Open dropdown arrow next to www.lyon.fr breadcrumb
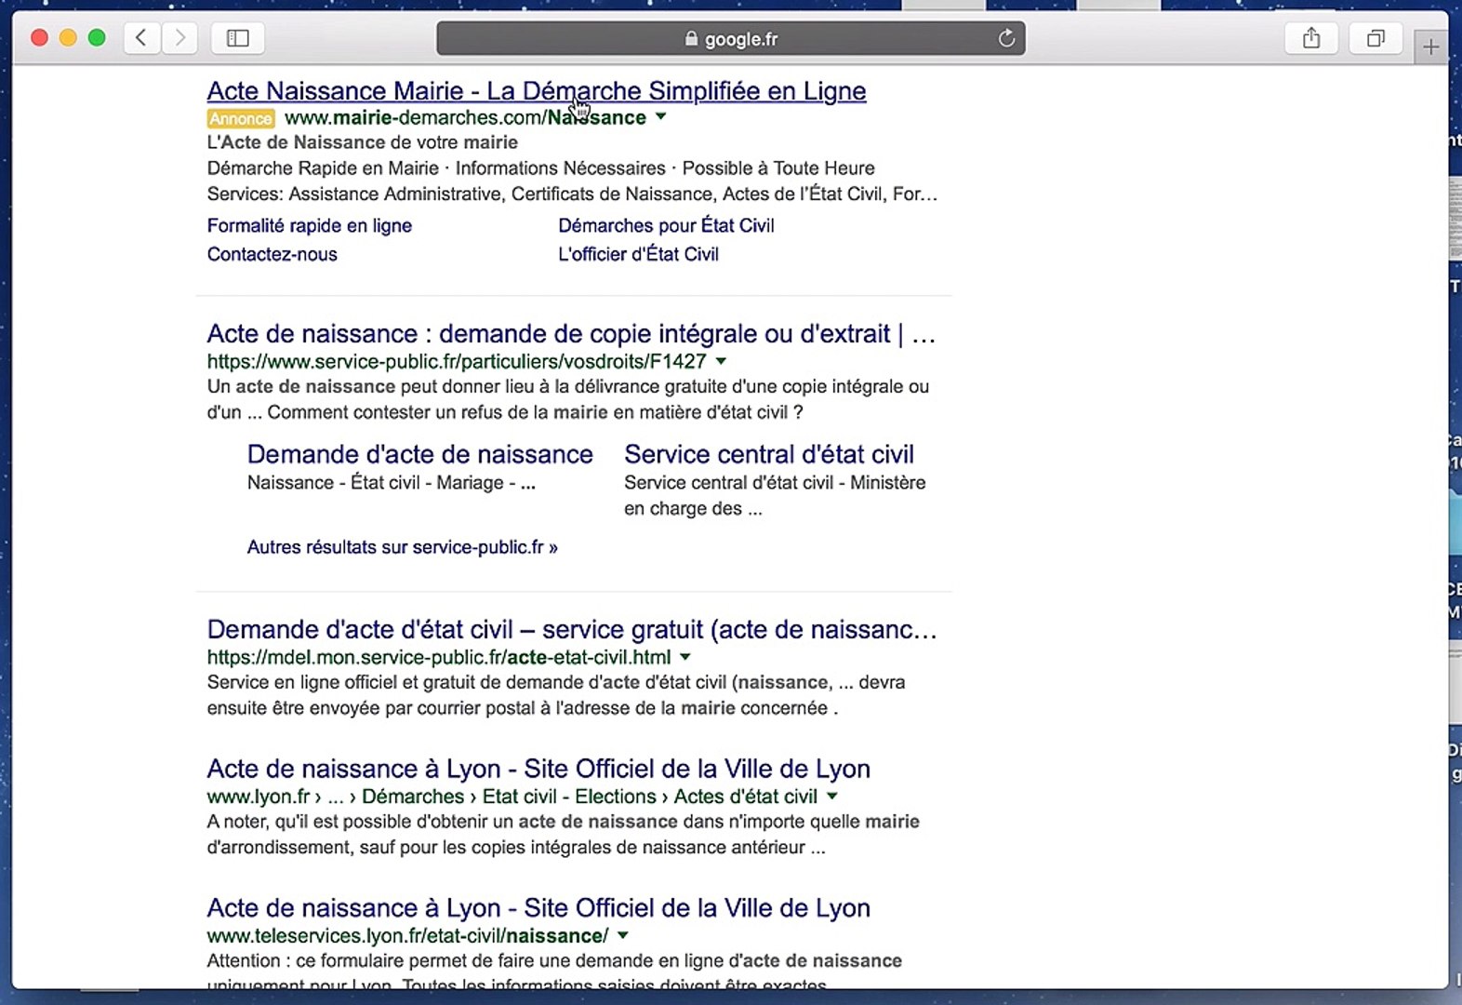This screenshot has width=1462, height=1005. tap(832, 797)
